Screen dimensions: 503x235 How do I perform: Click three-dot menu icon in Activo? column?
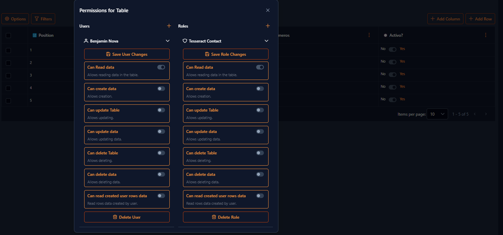[486, 35]
